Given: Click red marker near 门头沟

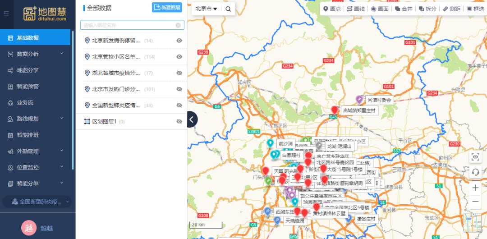Looking at the screenshot, I should click(x=266, y=171).
